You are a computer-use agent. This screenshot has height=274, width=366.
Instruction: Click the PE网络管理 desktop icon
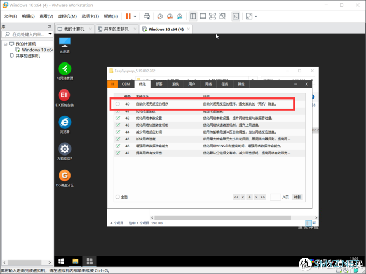[65, 72]
